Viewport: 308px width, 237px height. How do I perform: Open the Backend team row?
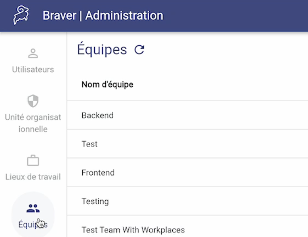[187, 115]
